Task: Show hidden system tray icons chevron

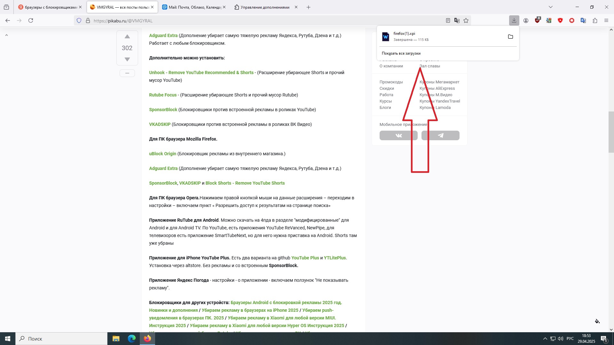Action: pyautogui.click(x=545, y=339)
